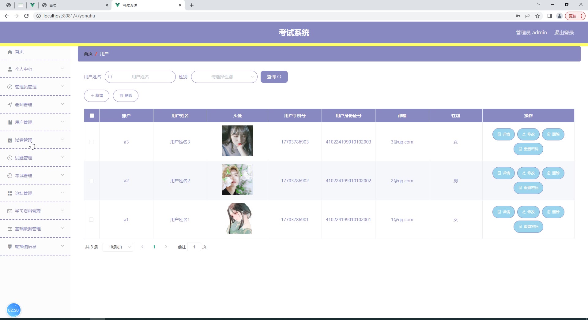
Task: Click the 用户管理 sidebar icon
Action: 10,122
